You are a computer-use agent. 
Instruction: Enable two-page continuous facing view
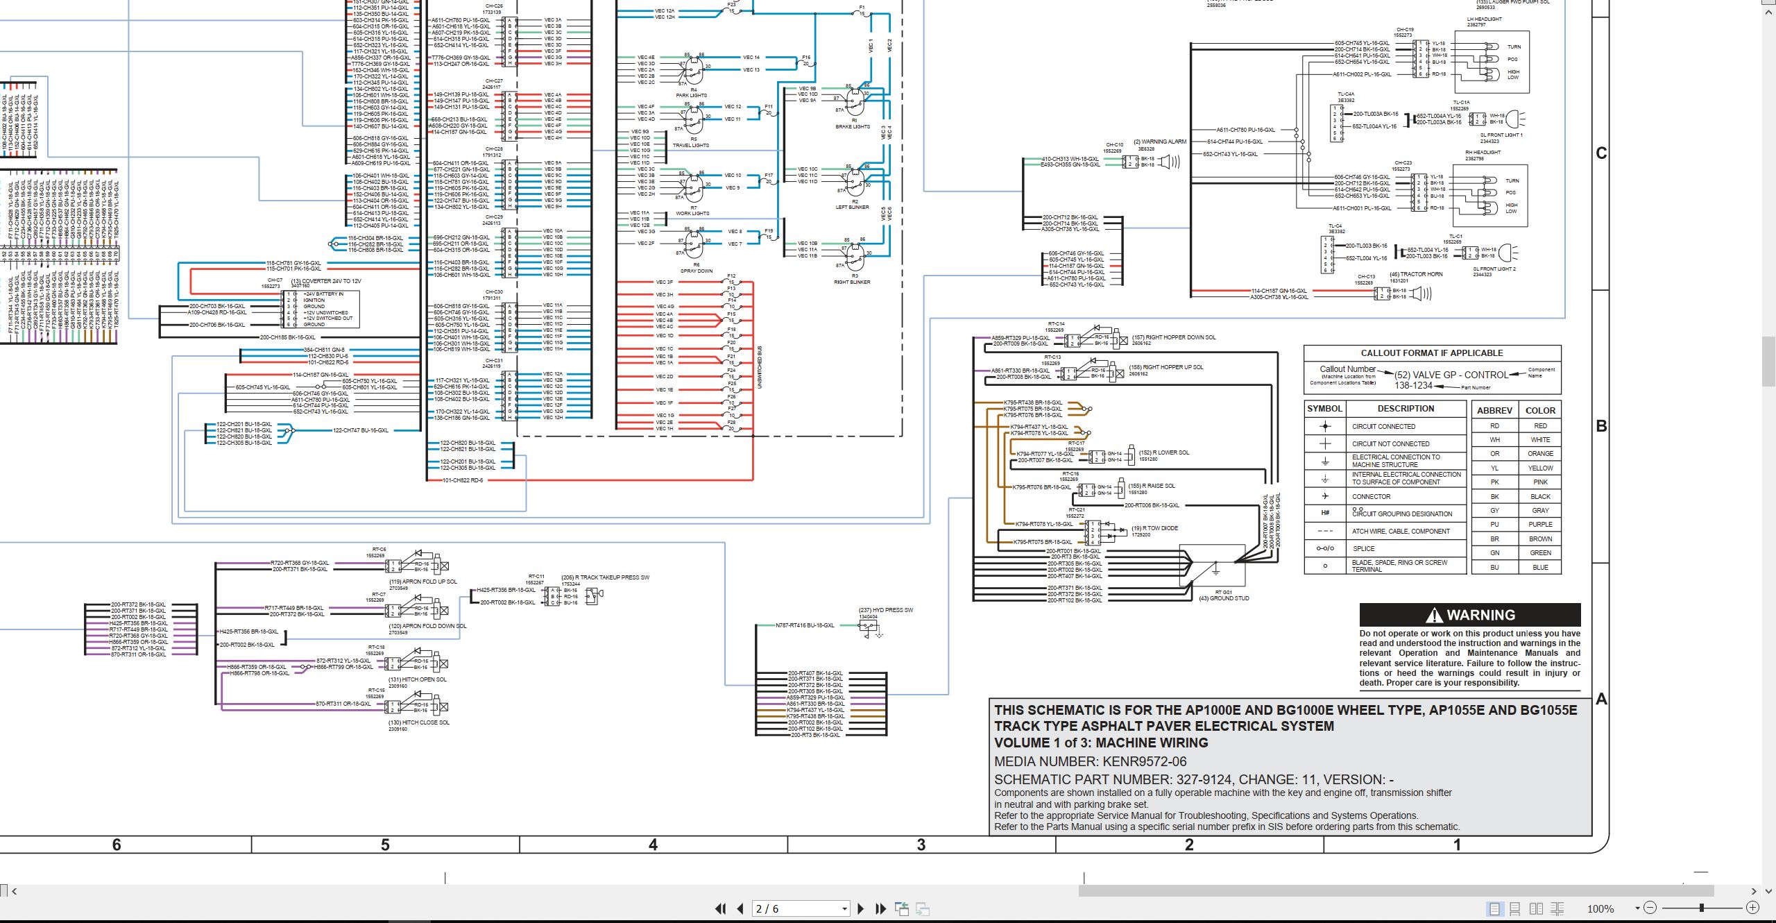(1557, 908)
